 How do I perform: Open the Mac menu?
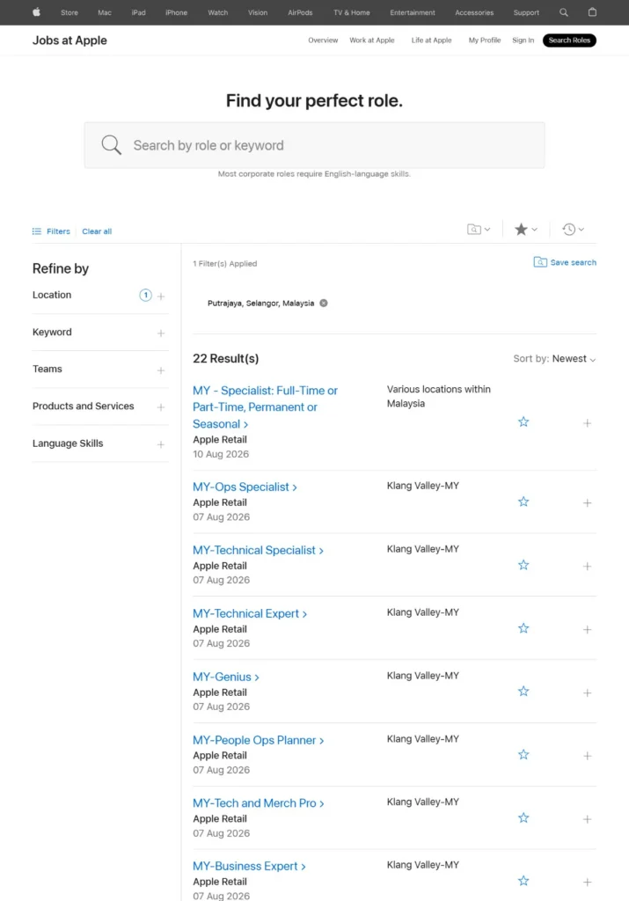105,12
